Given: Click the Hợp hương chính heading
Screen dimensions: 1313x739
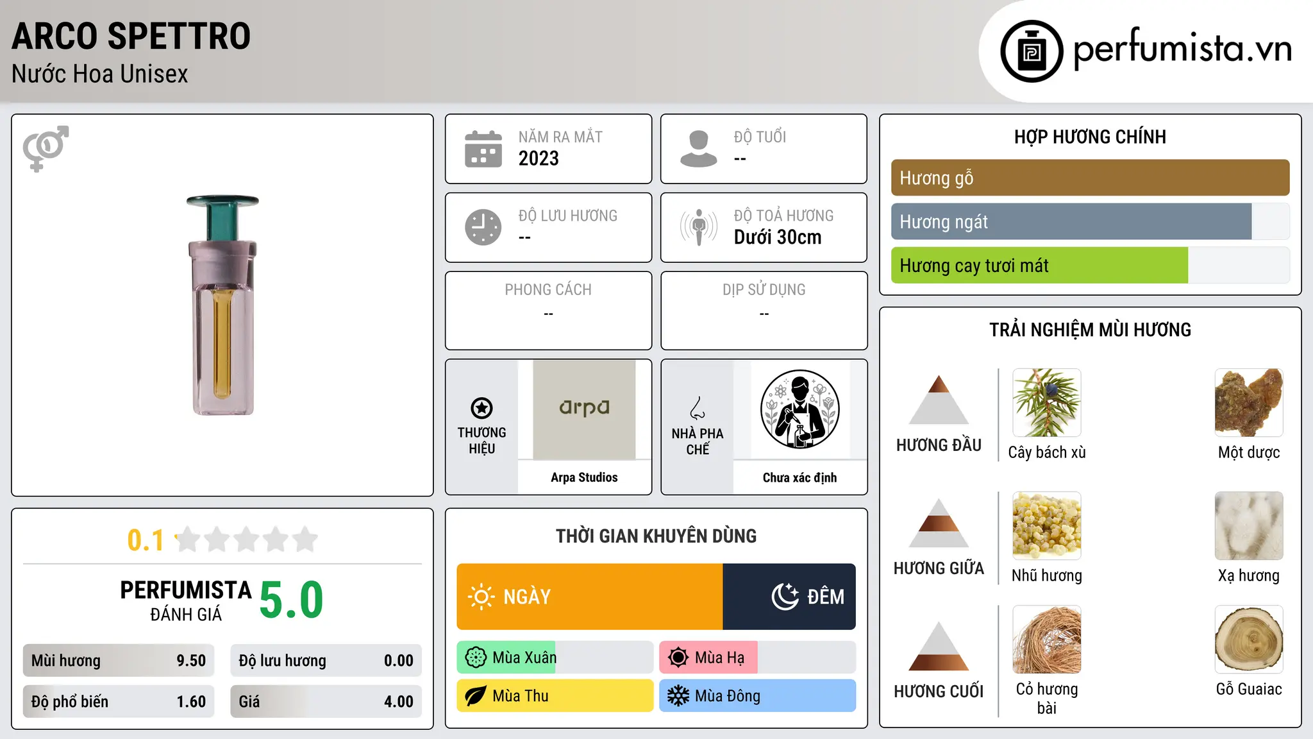Looking at the screenshot, I should 1090,137.
